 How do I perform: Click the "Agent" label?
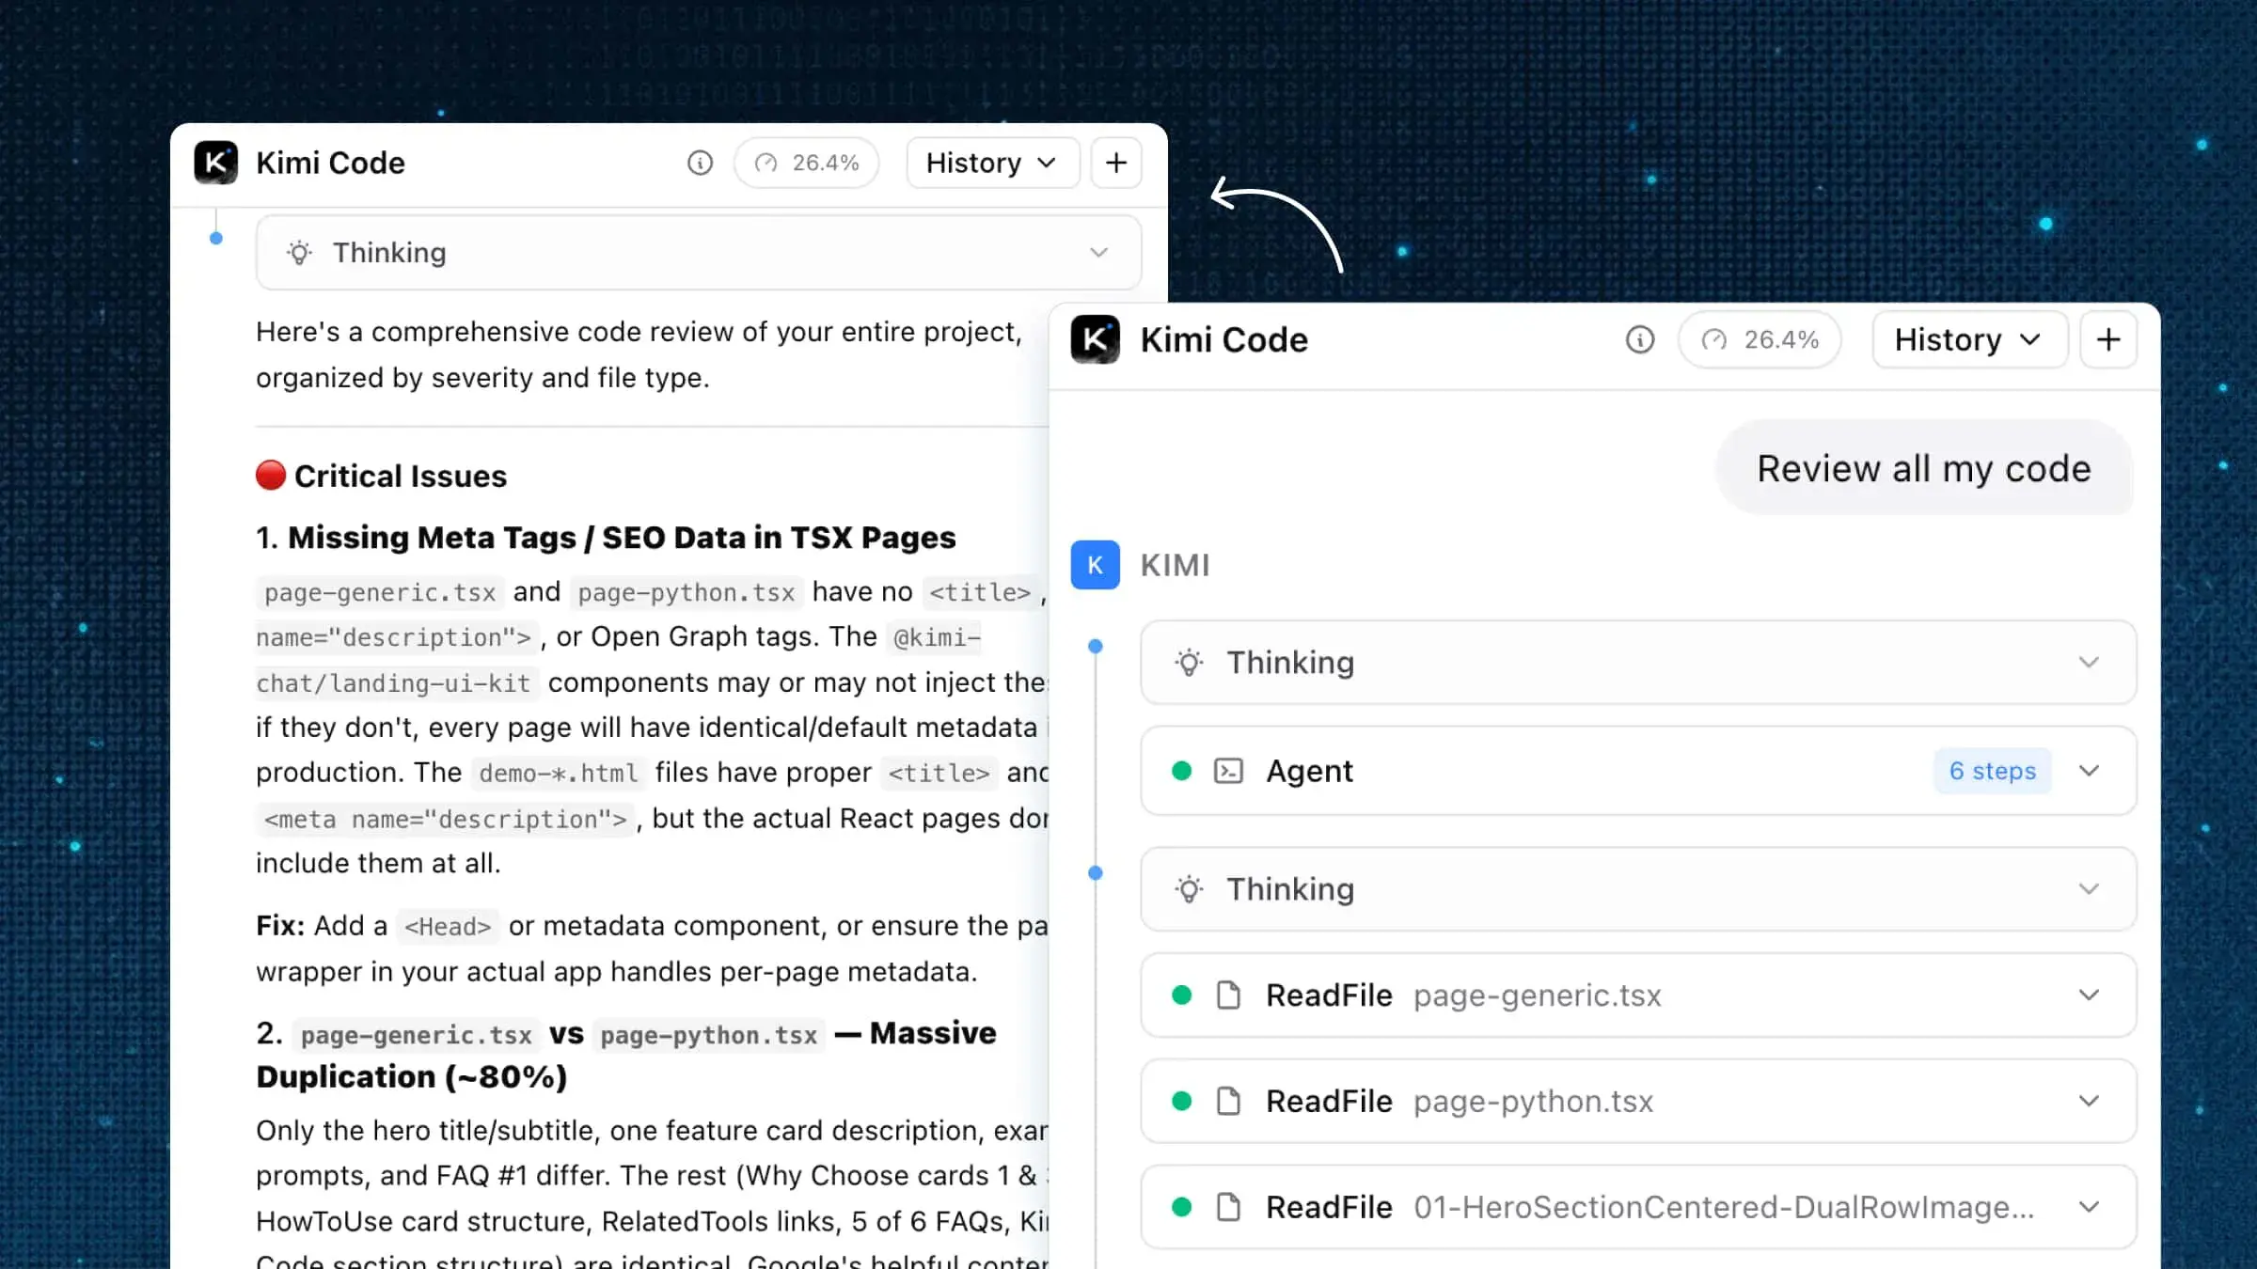point(1309,772)
